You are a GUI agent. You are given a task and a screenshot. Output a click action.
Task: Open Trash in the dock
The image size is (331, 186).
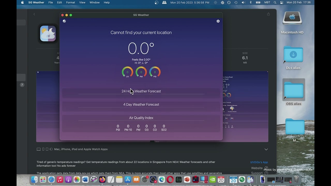tap(297, 179)
